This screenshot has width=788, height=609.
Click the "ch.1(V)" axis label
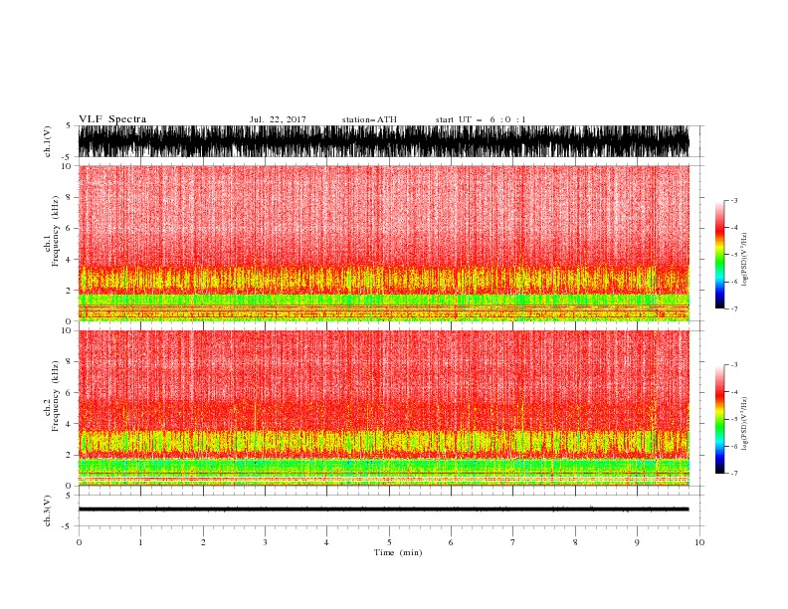48,141
